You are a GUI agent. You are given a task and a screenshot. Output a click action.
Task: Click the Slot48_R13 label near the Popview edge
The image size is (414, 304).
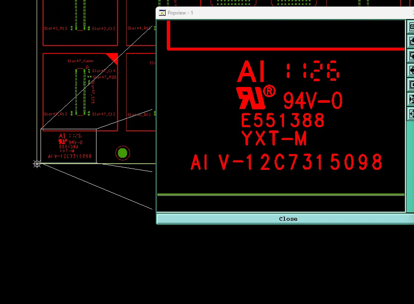pyautogui.click(x=139, y=115)
